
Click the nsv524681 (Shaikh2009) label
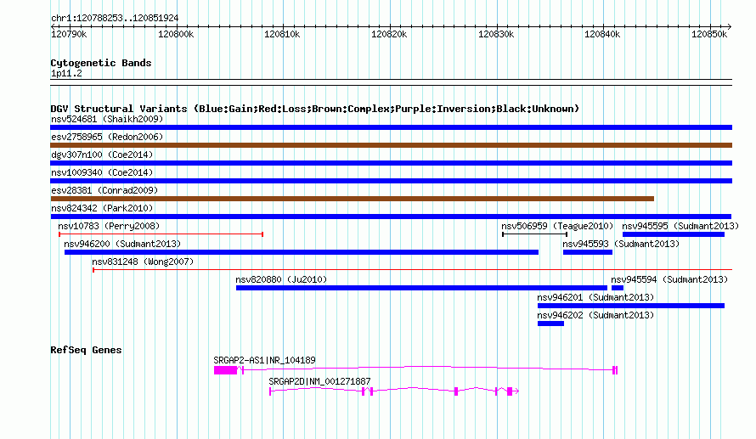pyautogui.click(x=107, y=119)
